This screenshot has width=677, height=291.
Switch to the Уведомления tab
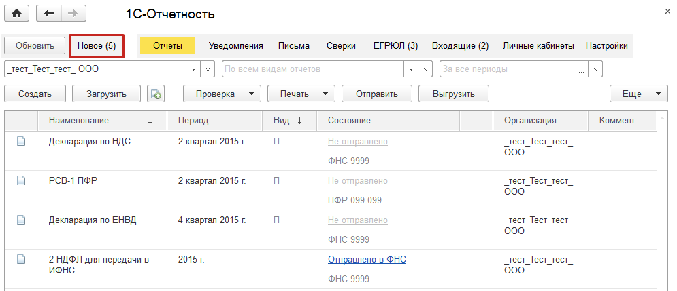coord(235,46)
